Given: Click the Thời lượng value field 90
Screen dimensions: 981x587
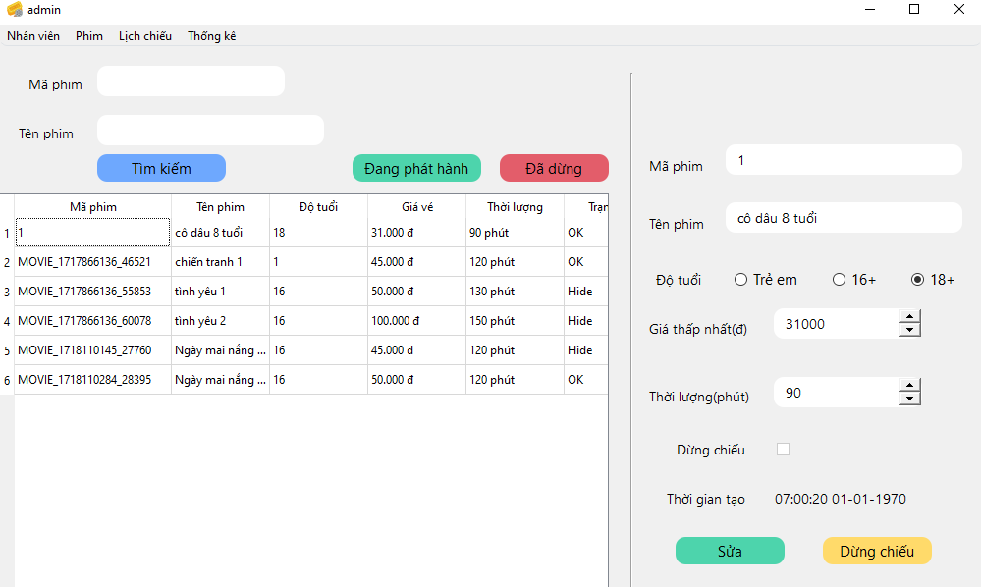Looking at the screenshot, I should coord(837,393).
